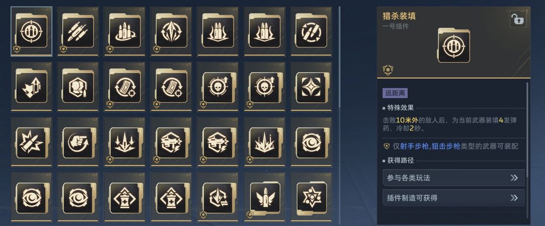The image size is (545, 226).
Task: Select the three crossed bullets plugin
Action: 78,31
